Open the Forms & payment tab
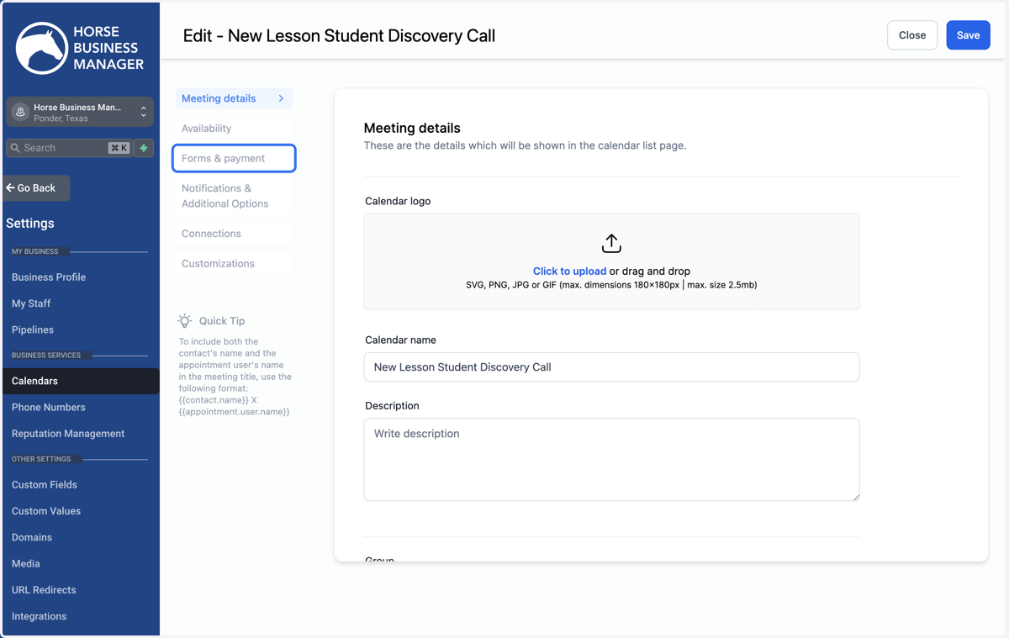 [x=234, y=158]
